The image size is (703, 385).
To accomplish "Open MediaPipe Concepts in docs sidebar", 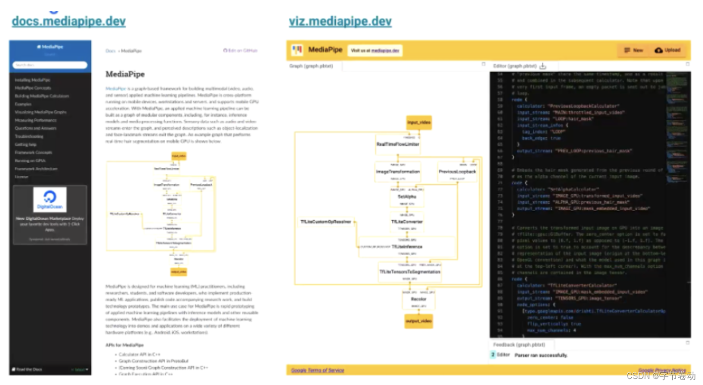I will click(x=33, y=88).
